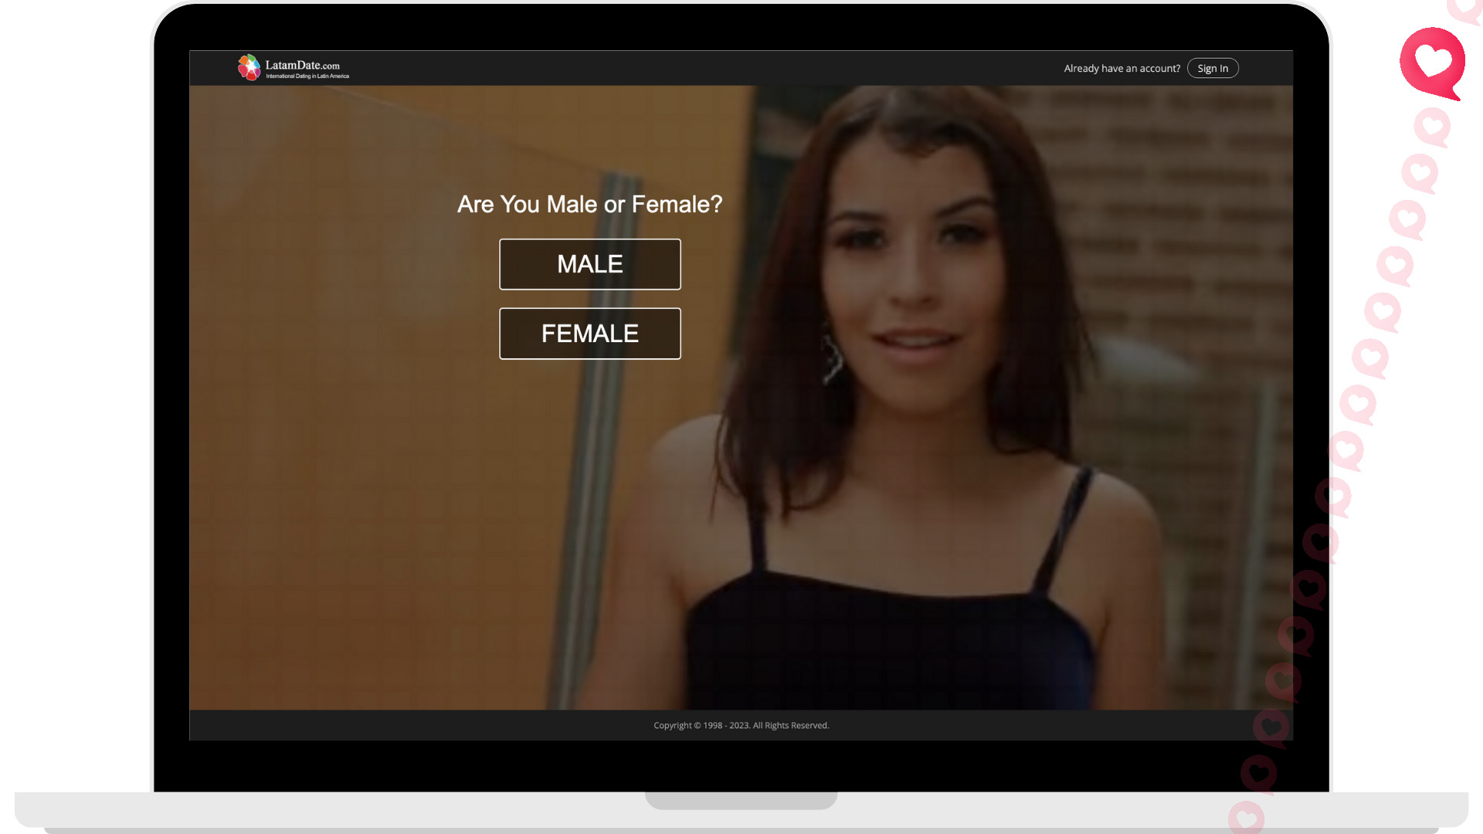Viewport: 1483px width, 834px height.
Task: Select FEMALE as your gender
Action: point(589,333)
